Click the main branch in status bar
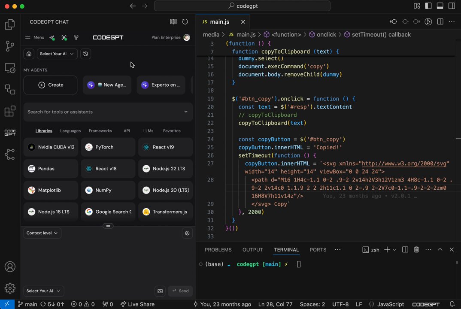Viewport: 461px width, 309px height. pos(27,304)
